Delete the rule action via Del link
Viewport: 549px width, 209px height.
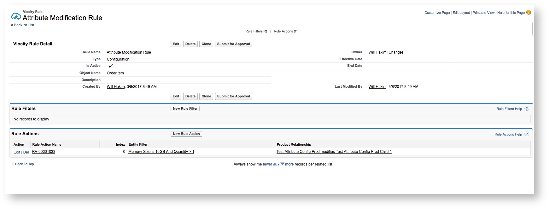click(26, 152)
